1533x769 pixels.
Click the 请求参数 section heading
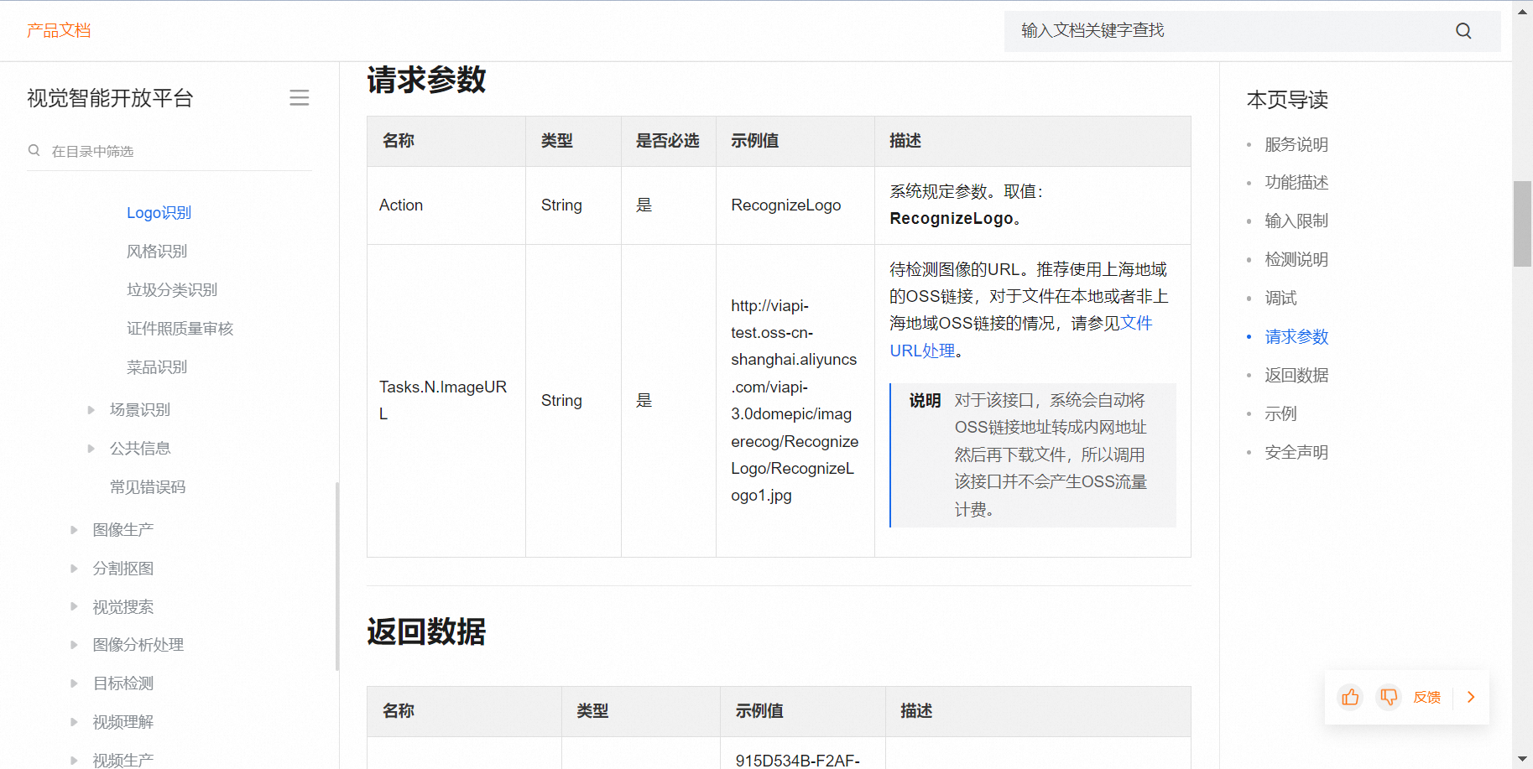(426, 81)
